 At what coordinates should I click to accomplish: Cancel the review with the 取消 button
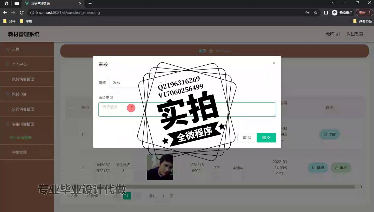pyautogui.click(x=247, y=138)
